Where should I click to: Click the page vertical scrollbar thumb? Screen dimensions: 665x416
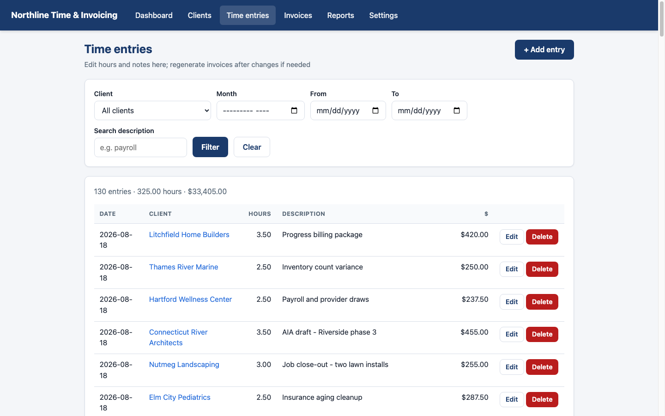coord(661,19)
